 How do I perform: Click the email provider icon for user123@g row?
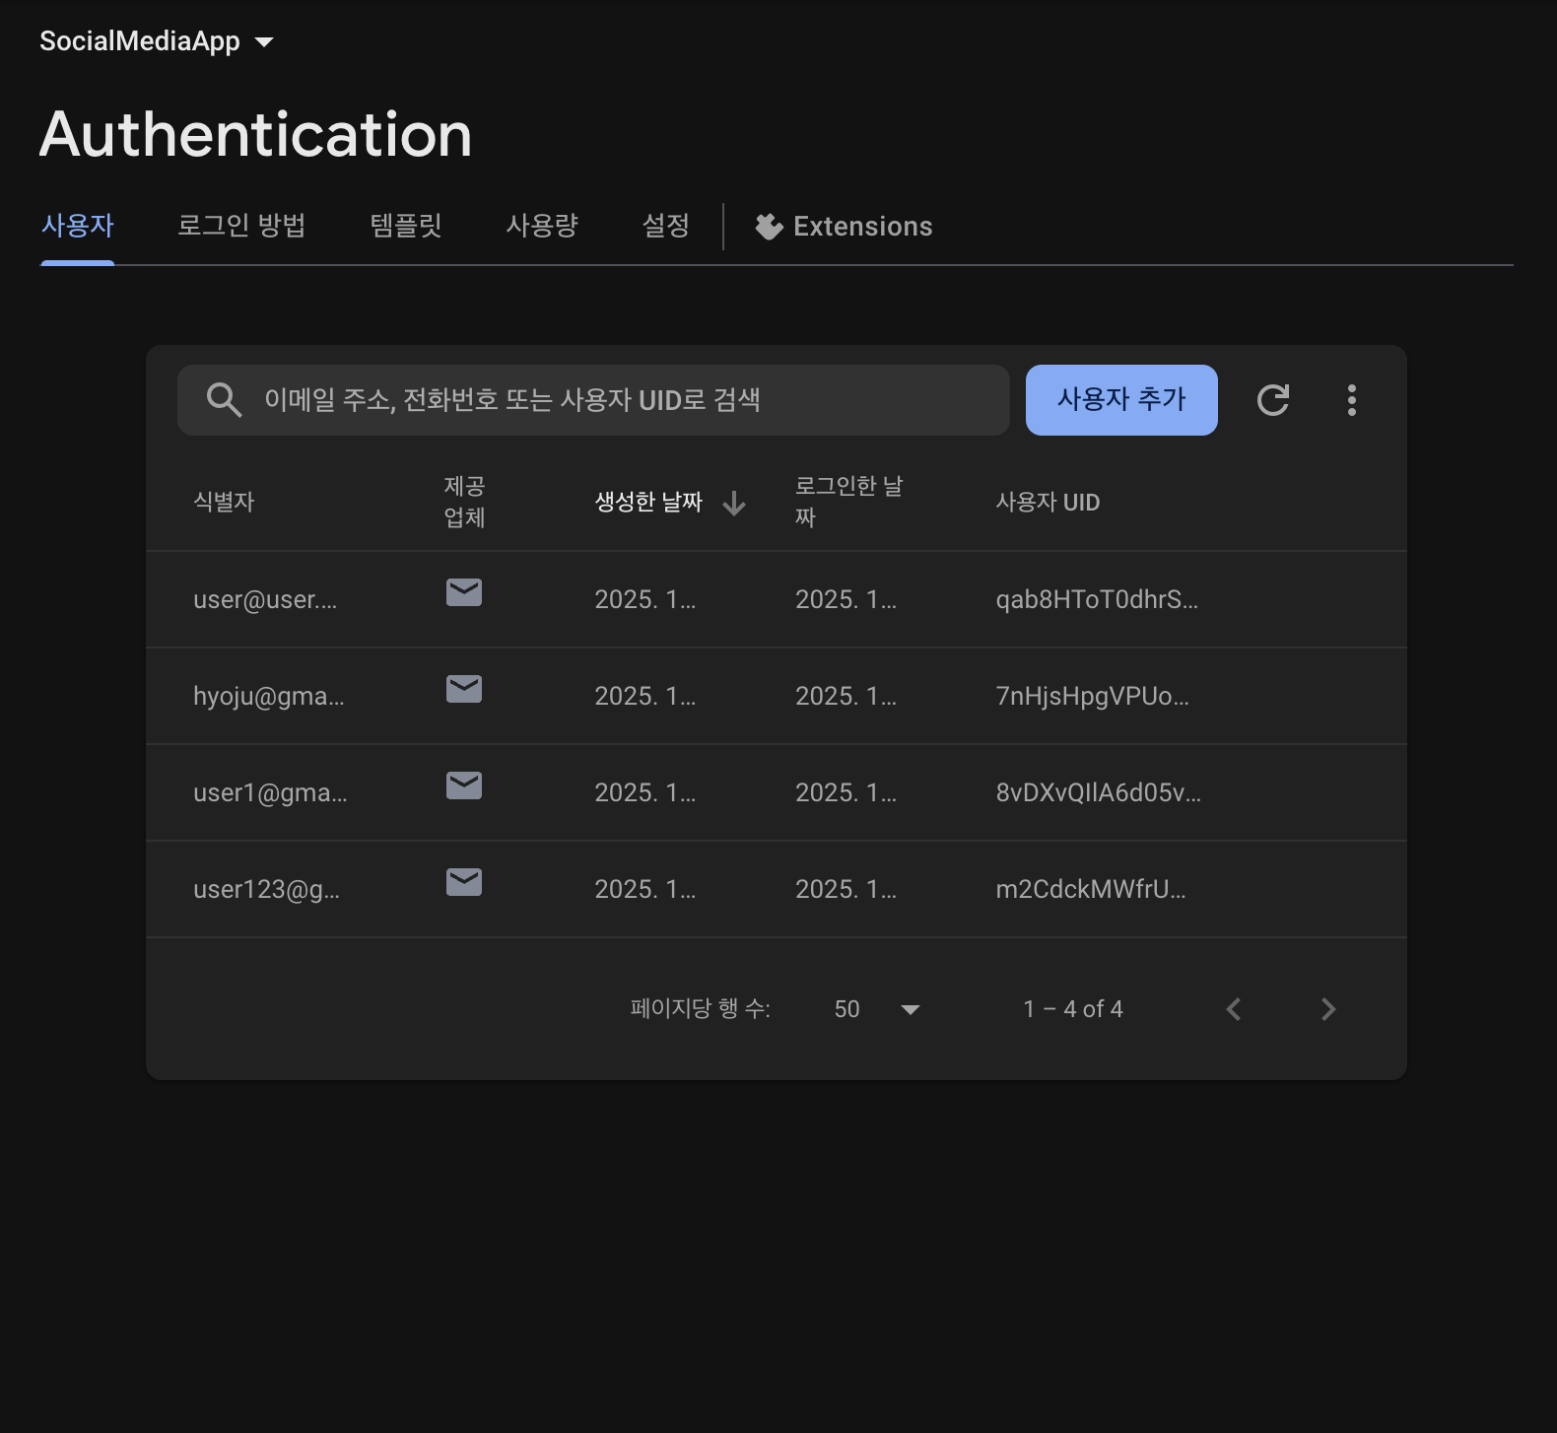coord(464,882)
